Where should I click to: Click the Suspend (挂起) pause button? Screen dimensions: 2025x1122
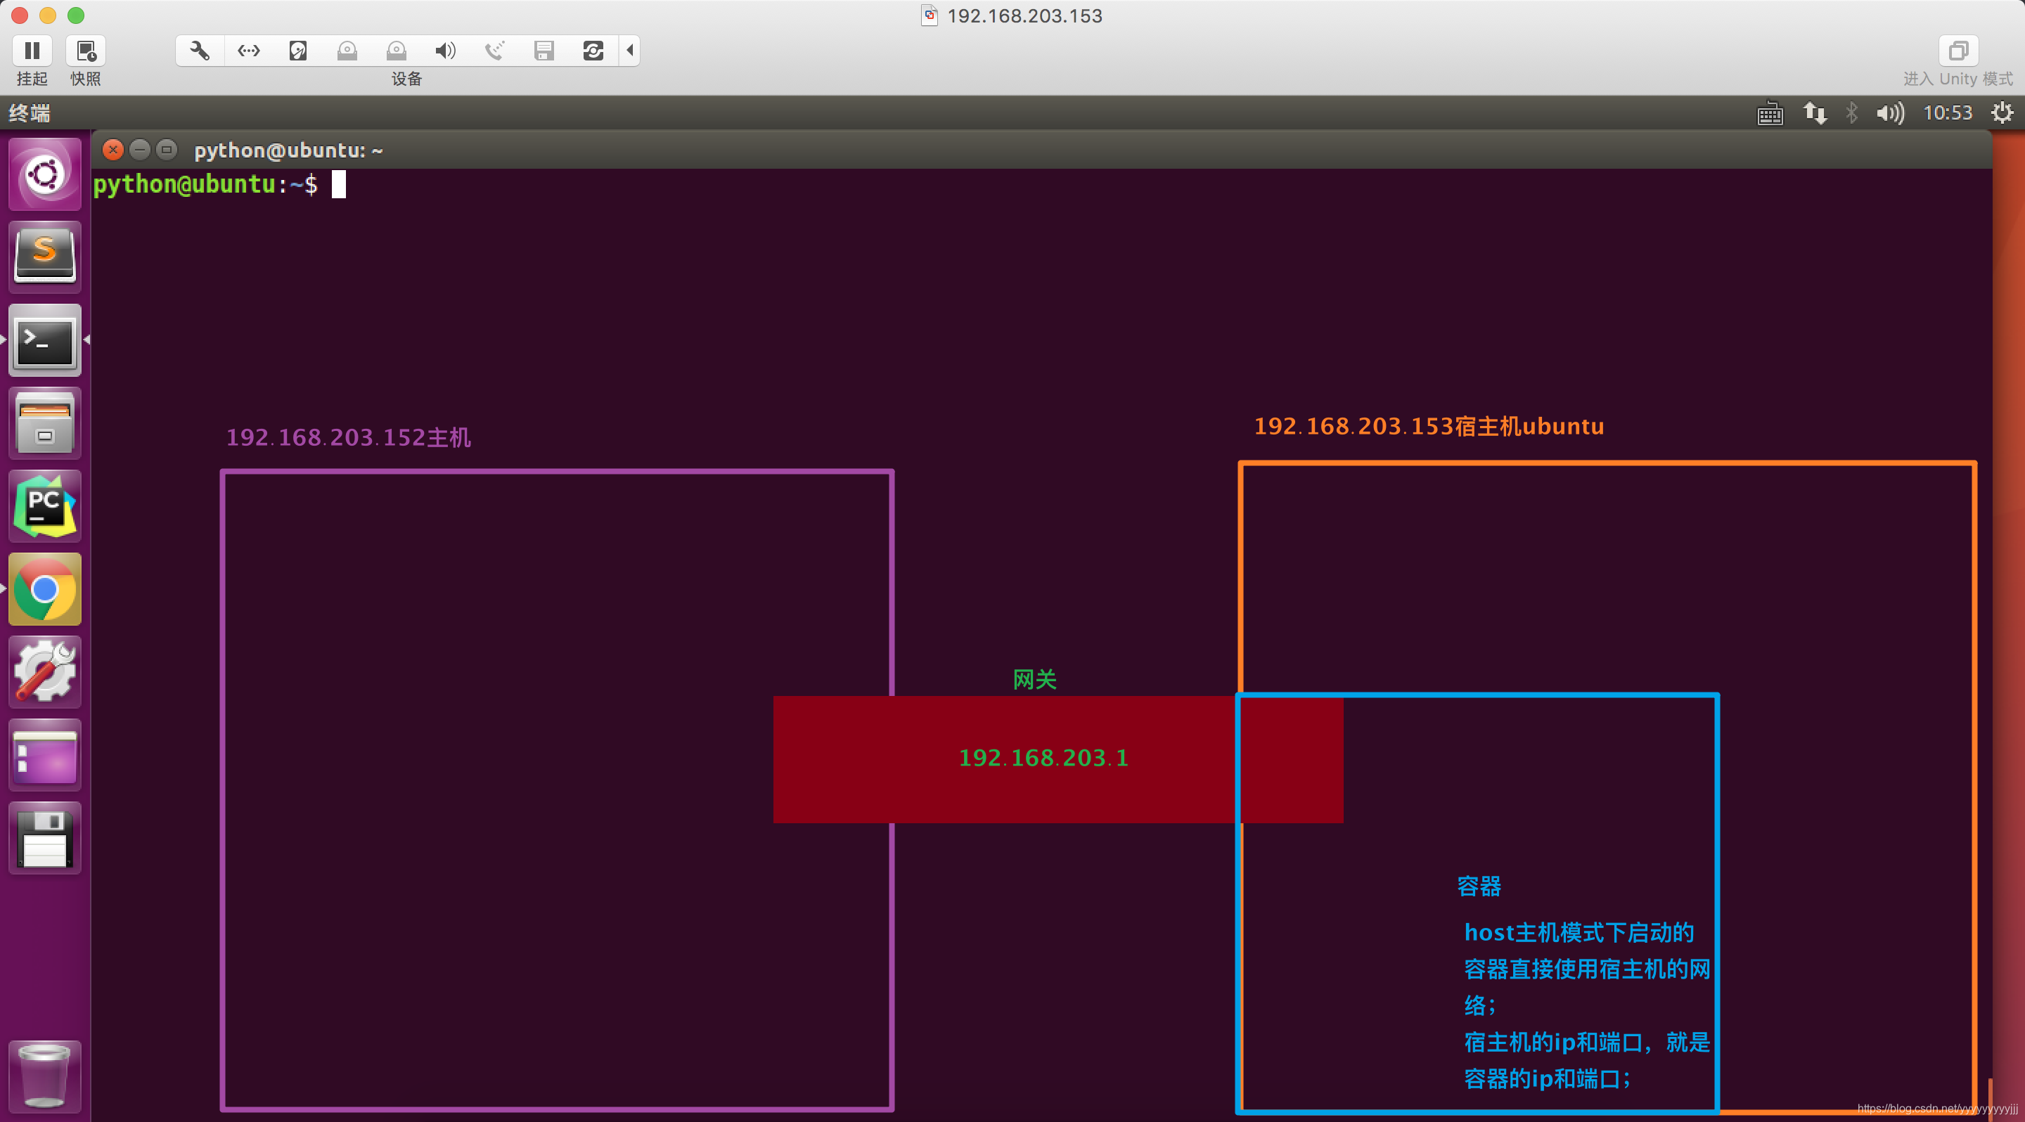32,51
